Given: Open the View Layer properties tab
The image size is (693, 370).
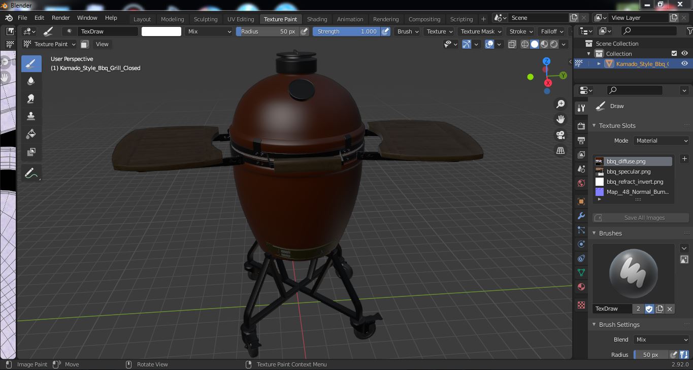Looking at the screenshot, I should pyautogui.click(x=581, y=154).
